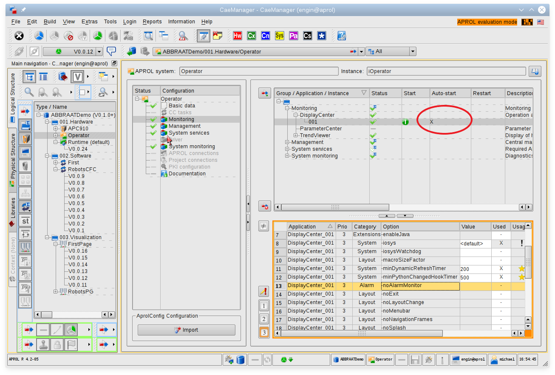Expand the APC910 tree node
Screen dimensions: 555x375
pyautogui.click(x=56, y=129)
